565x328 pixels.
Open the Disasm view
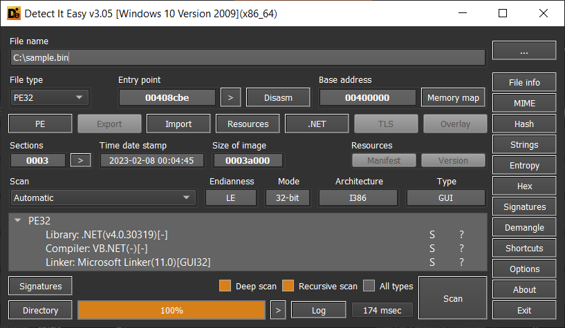278,98
